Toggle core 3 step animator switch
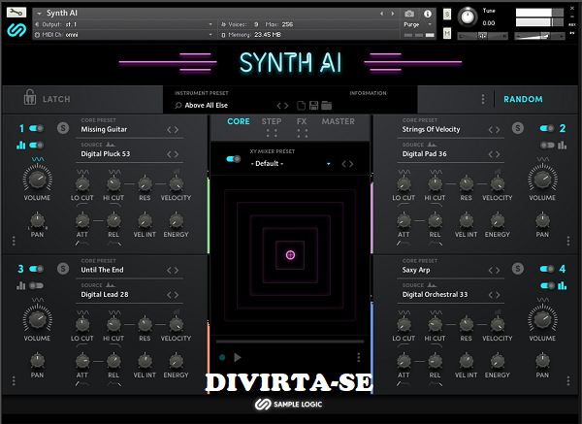Image resolution: width=582 pixels, height=424 pixels. (x=37, y=285)
